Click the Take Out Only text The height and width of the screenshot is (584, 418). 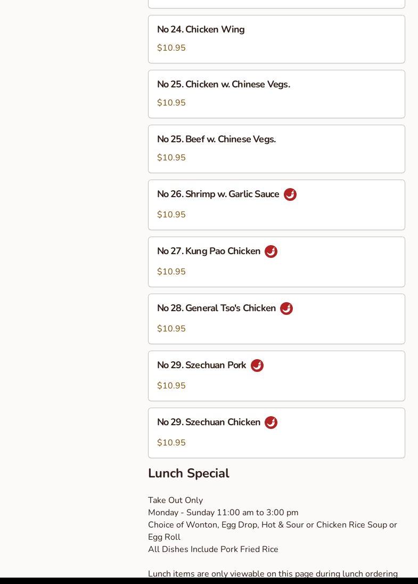pos(175,500)
